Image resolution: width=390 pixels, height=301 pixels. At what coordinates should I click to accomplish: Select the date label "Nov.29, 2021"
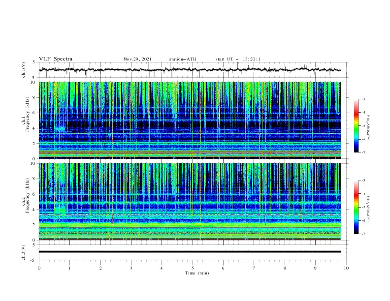point(137,59)
